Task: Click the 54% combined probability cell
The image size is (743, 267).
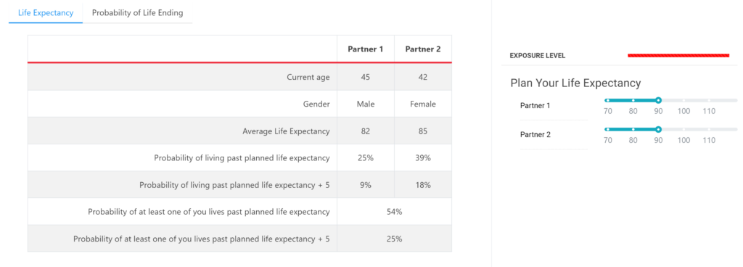Action: pyautogui.click(x=394, y=212)
